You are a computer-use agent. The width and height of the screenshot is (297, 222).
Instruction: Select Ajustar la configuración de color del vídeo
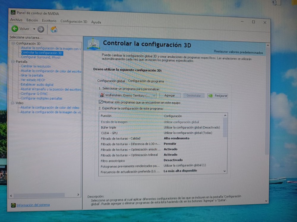pos(50,107)
